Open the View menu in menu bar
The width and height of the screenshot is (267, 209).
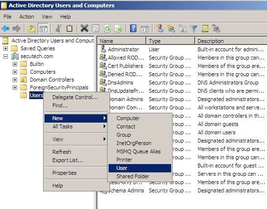click(47, 17)
